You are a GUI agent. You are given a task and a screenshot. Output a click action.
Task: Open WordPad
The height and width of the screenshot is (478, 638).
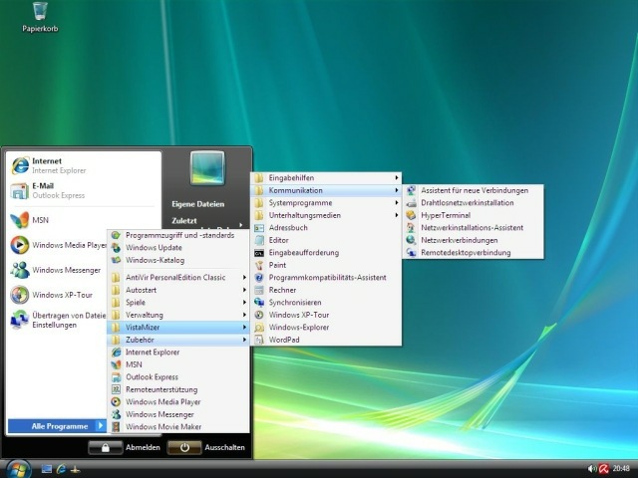(326, 340)
